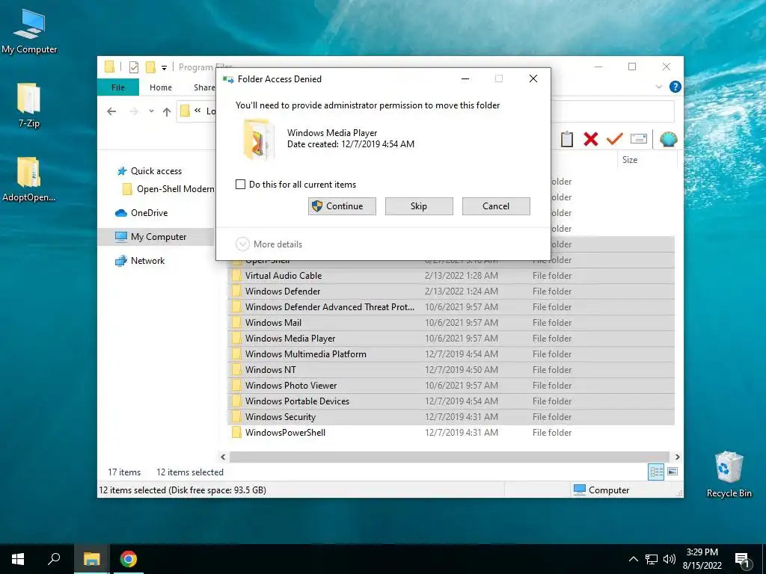Click Windows Media Player folder icon in dialog
Screen dimensions: 766x574
coord(258,139)
